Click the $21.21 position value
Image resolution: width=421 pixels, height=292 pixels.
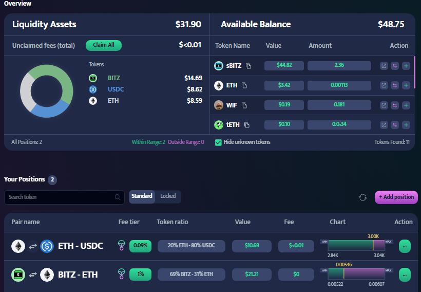pyautogui.click(x=252, y=275)
